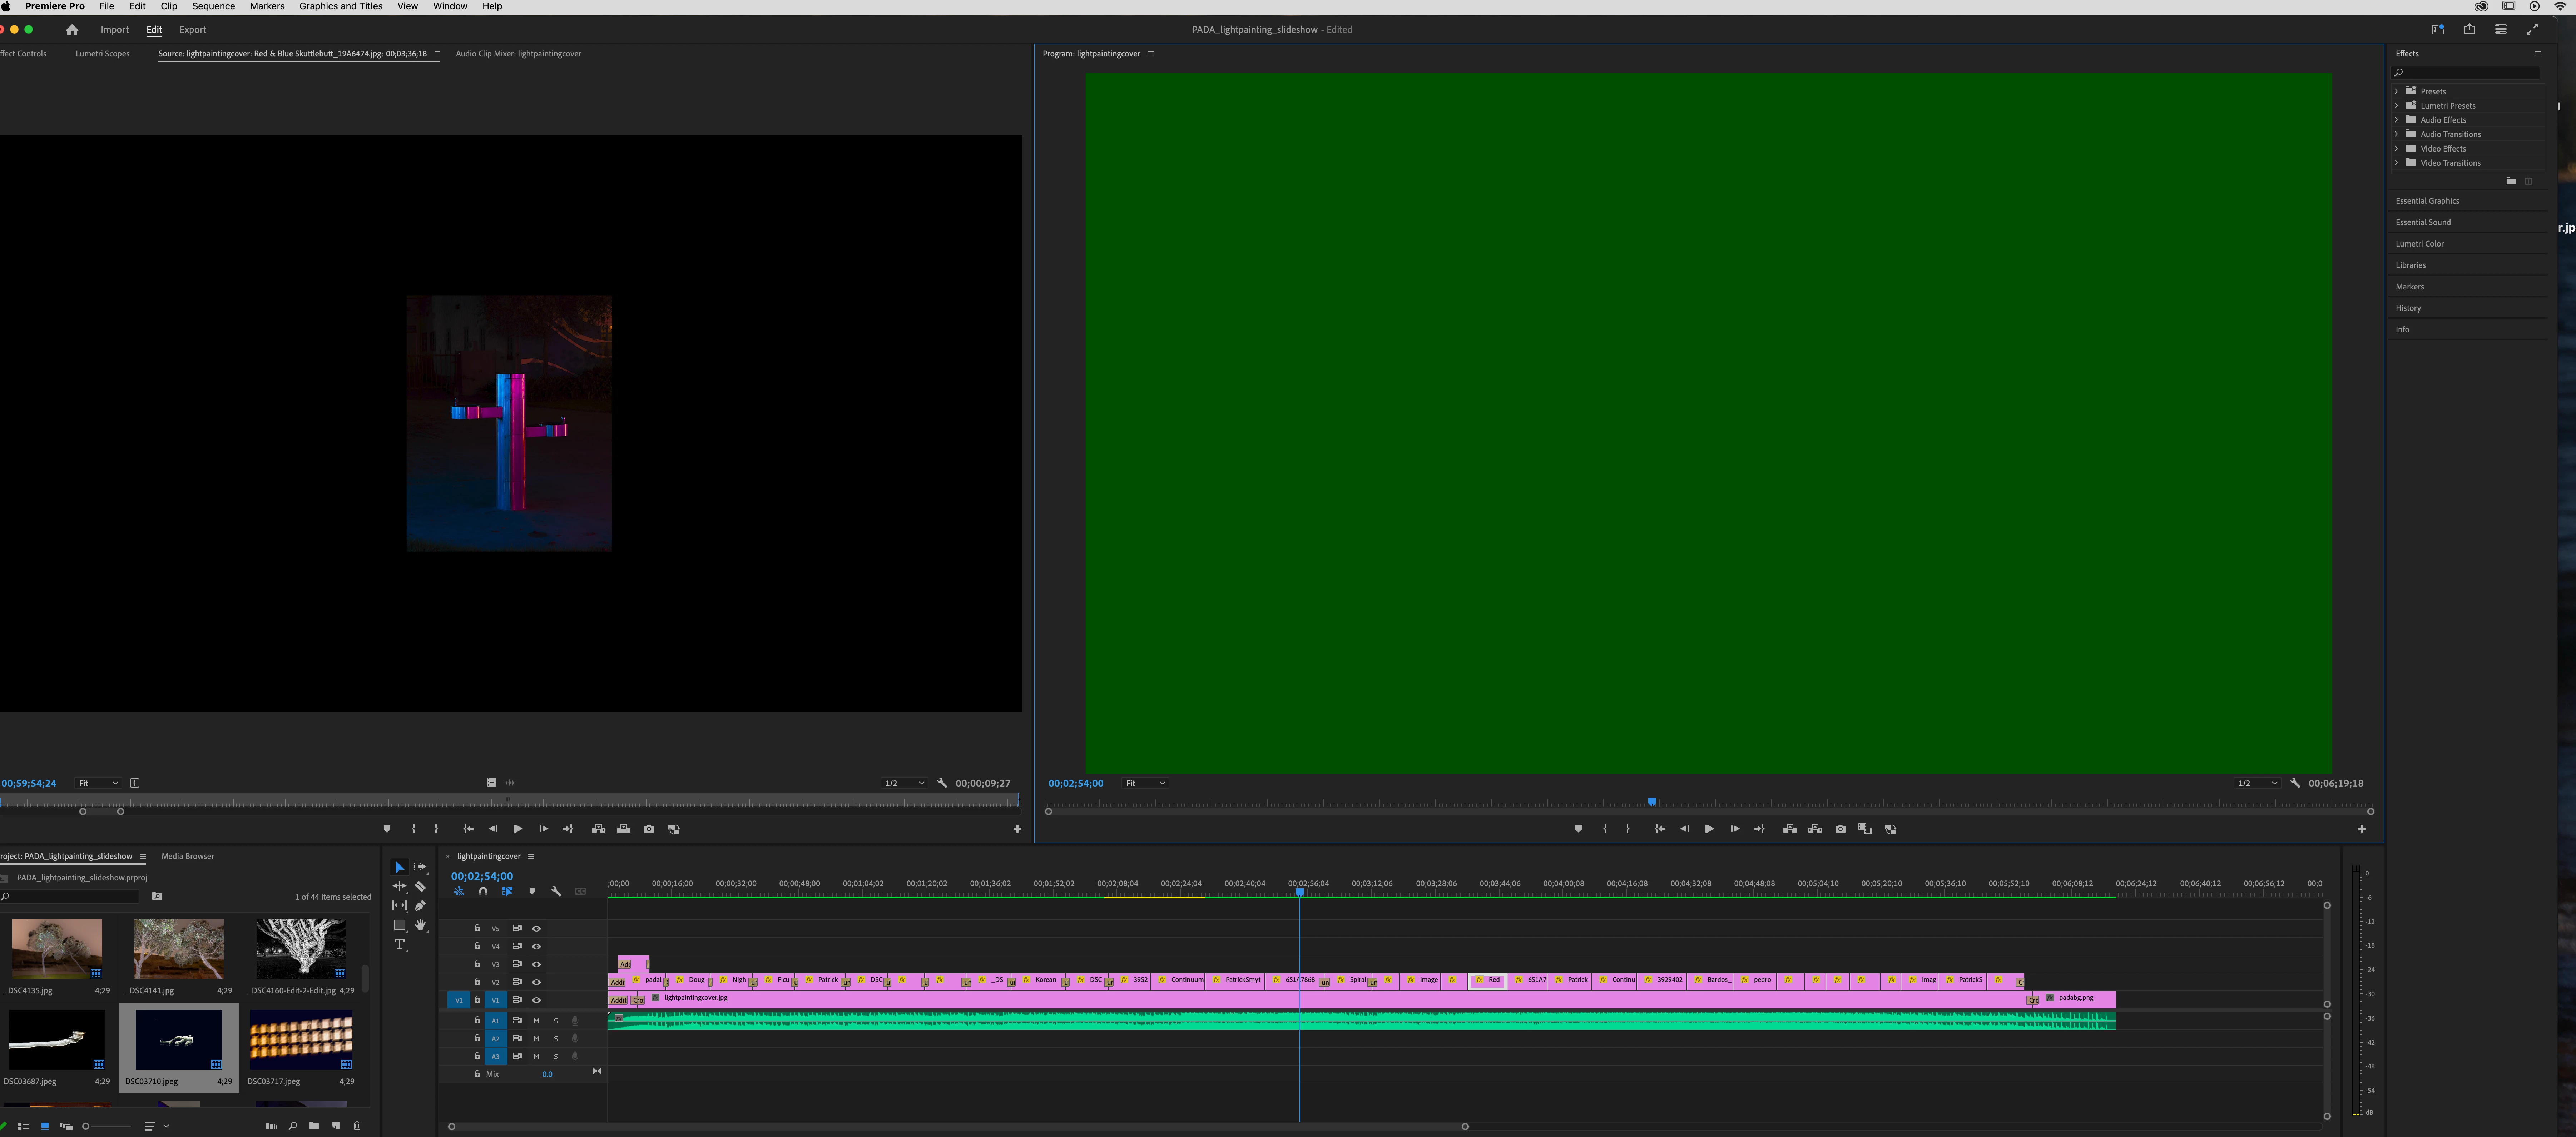The image size is (2576, 1137).
Task: Open Source monitor settings wrench
Action: [x=942, y=783]
